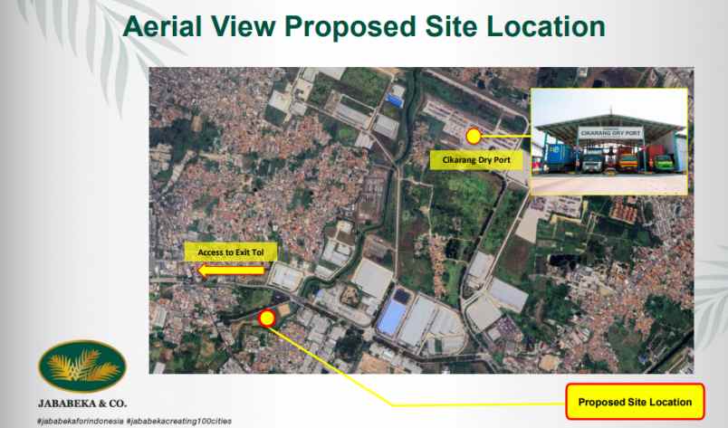Select the Aerial View Proposed Site Location title
Screen dimensions: 728x428
click(363, 26)
